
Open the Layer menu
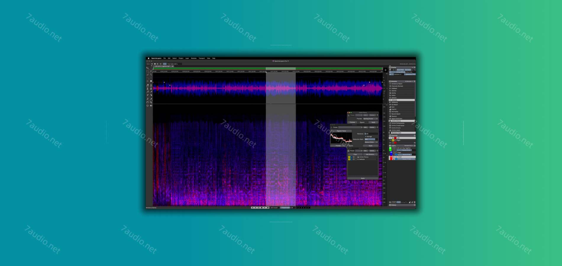click(187, 58)
